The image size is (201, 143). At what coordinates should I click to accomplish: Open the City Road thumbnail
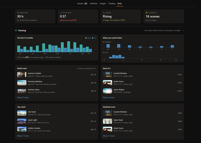(x=22, y=113)
